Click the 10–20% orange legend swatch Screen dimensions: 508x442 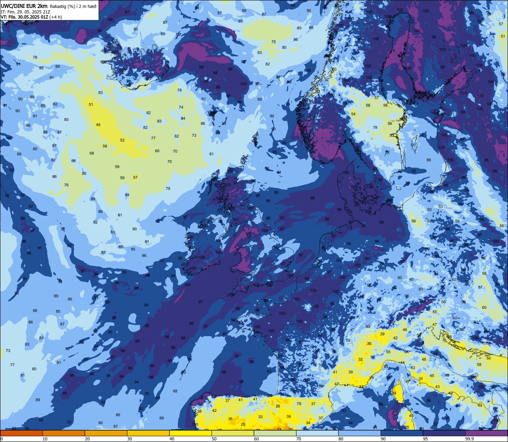[63, 433]
